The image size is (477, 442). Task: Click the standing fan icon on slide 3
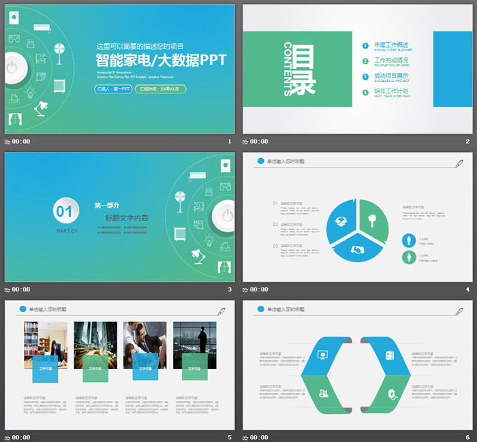(x=180, y=202)
